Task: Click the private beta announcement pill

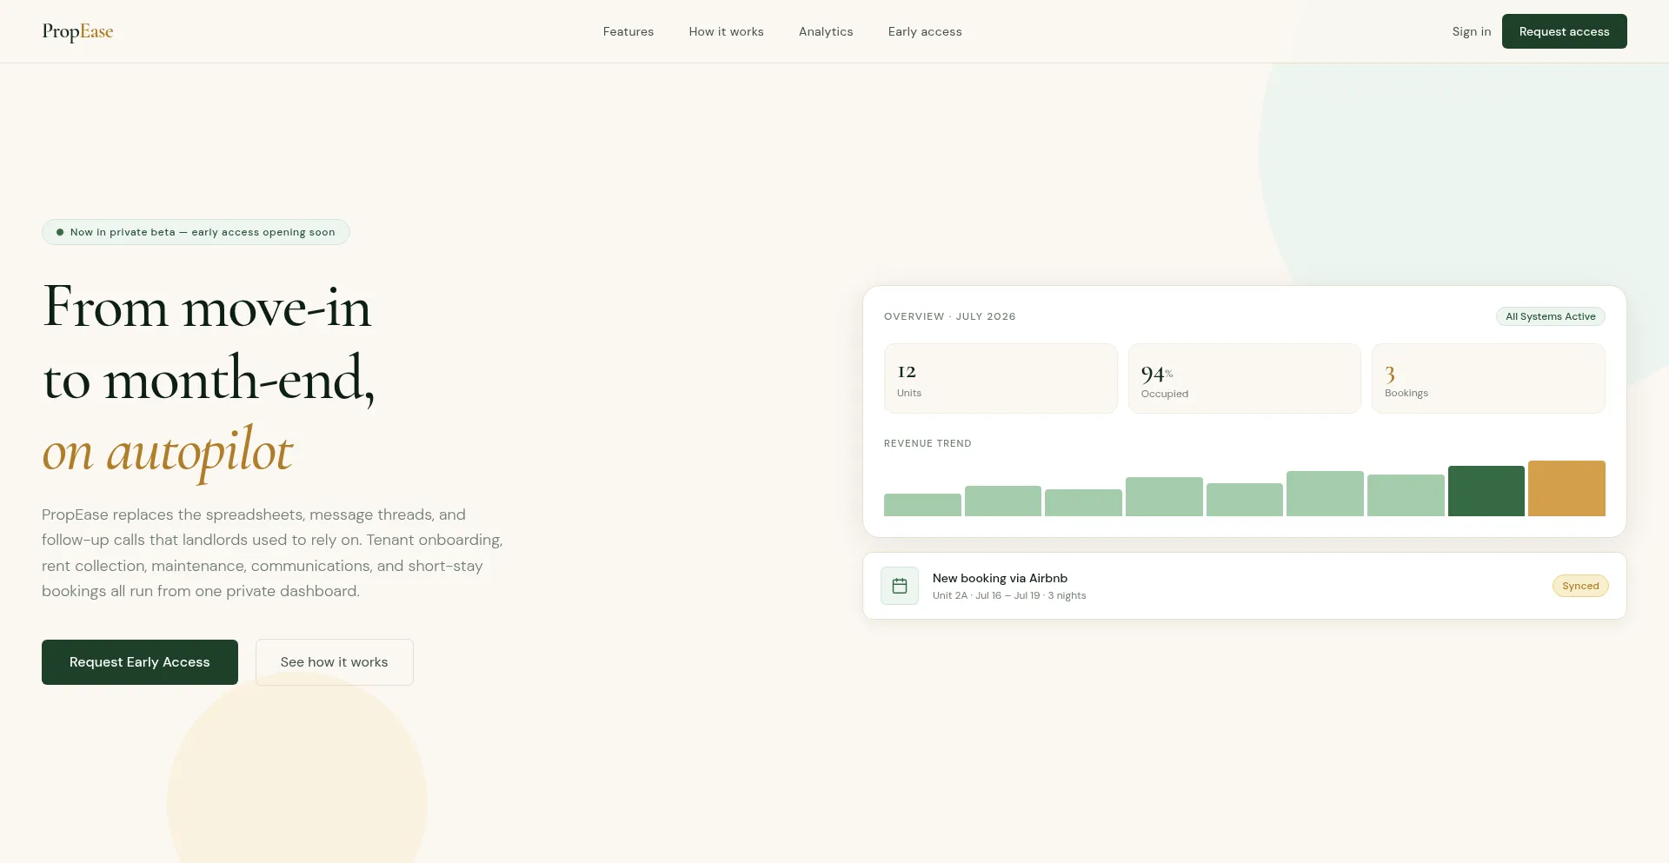Action: pos(196,232)
